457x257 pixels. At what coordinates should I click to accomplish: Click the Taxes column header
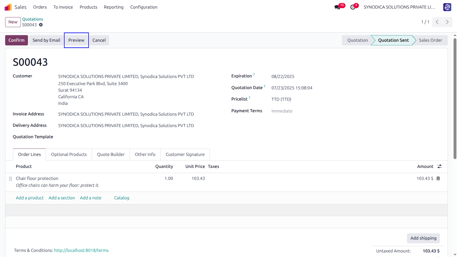pos(214,166)
